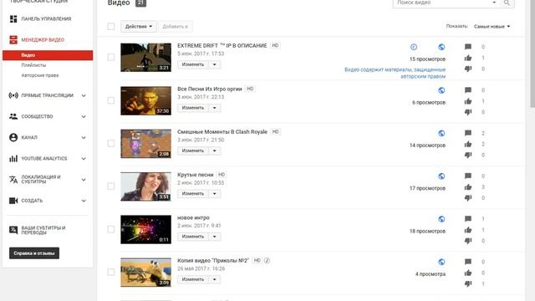The height and width of the screenshot is (301, 535).
Task: Click the globe icon for новое интро
Action: (x=441, y=219)
